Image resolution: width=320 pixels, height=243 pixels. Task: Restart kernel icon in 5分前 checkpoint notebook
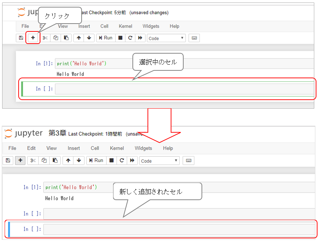pos(130,38)
